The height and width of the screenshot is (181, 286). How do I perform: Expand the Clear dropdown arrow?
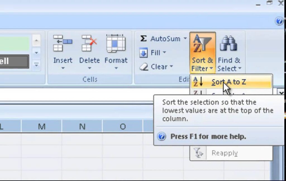[x=171, y=66]
